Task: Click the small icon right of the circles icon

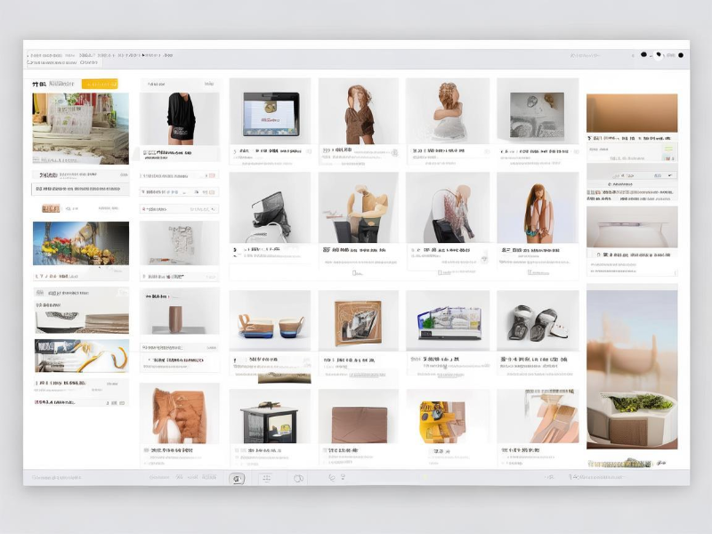Action: (x=332, y=478)
